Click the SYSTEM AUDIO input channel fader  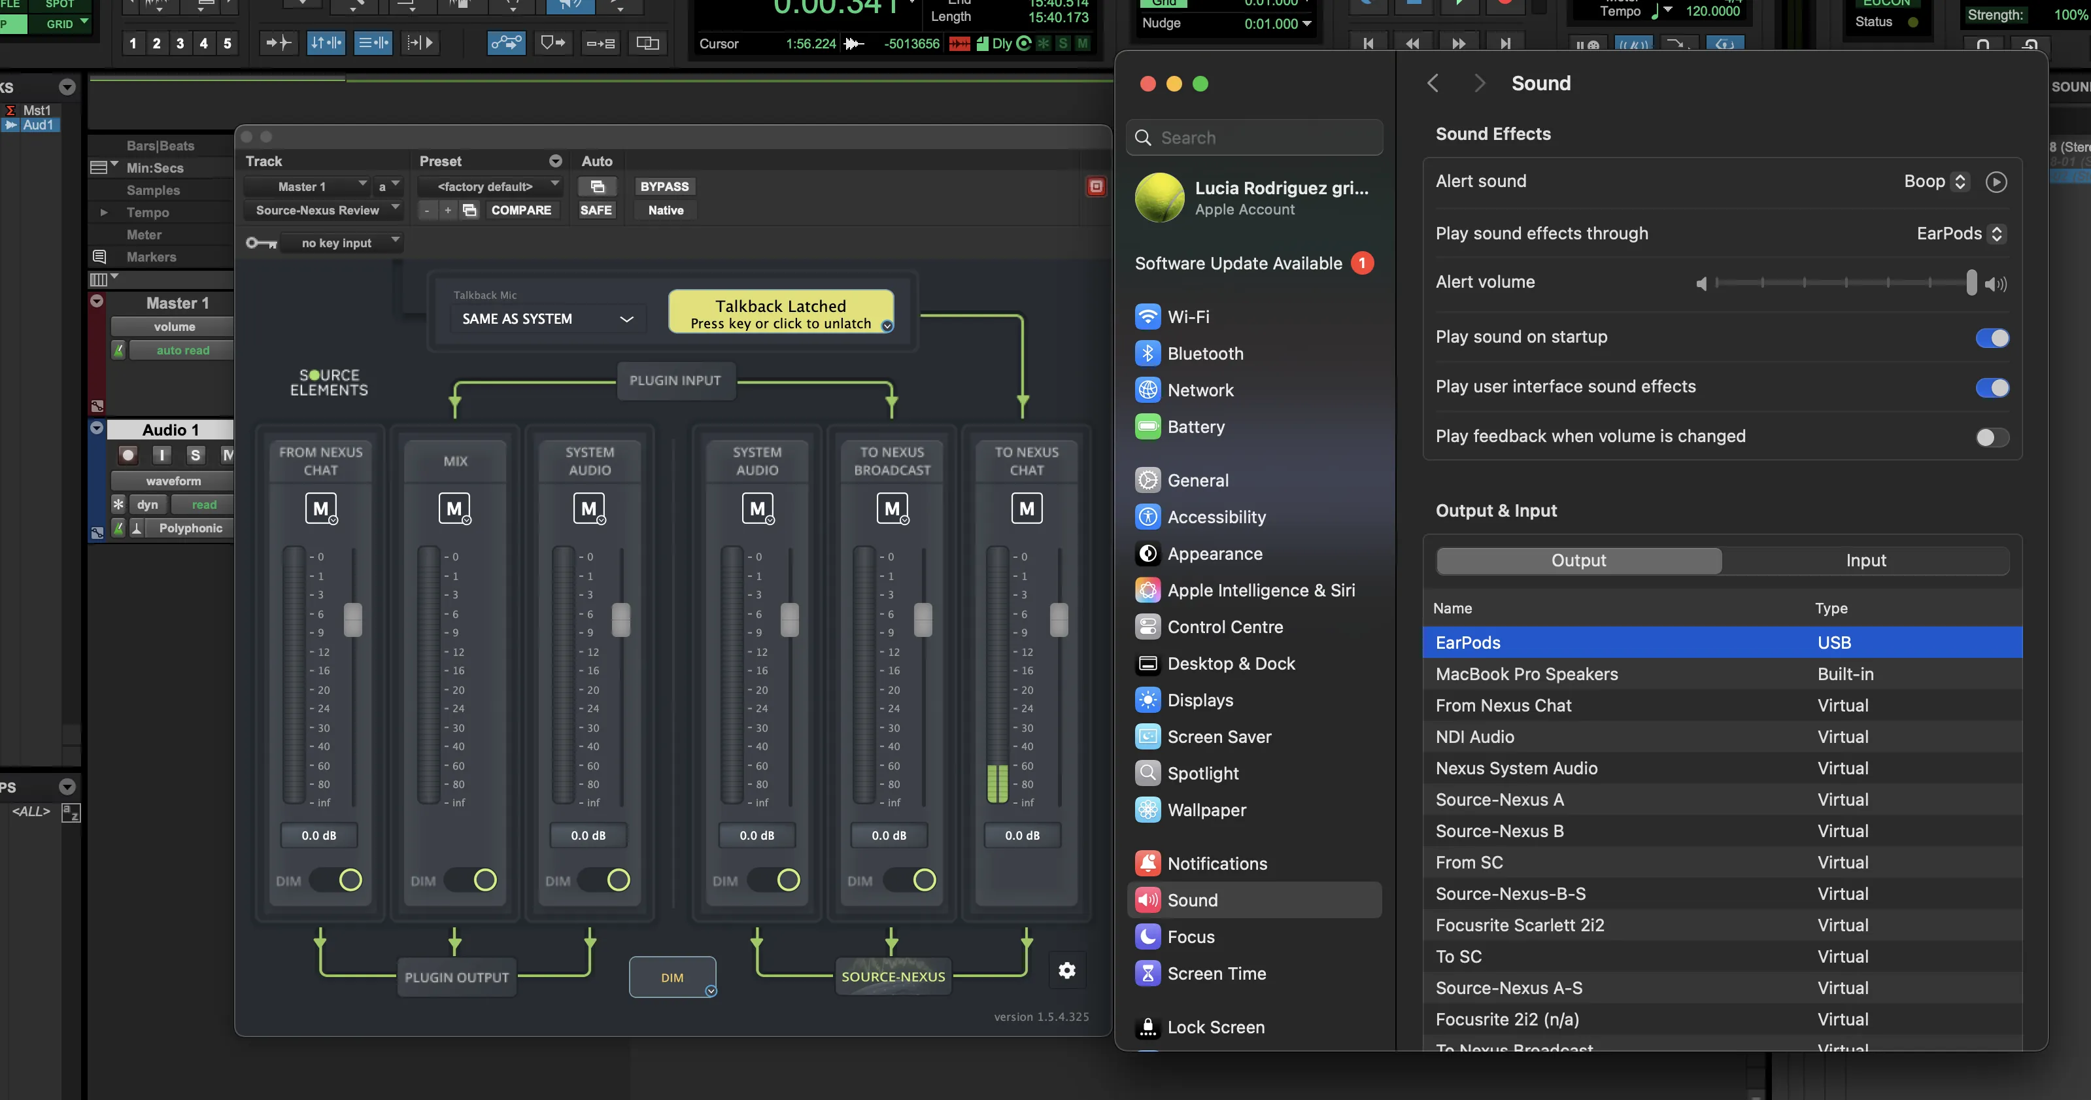(621, 620)
